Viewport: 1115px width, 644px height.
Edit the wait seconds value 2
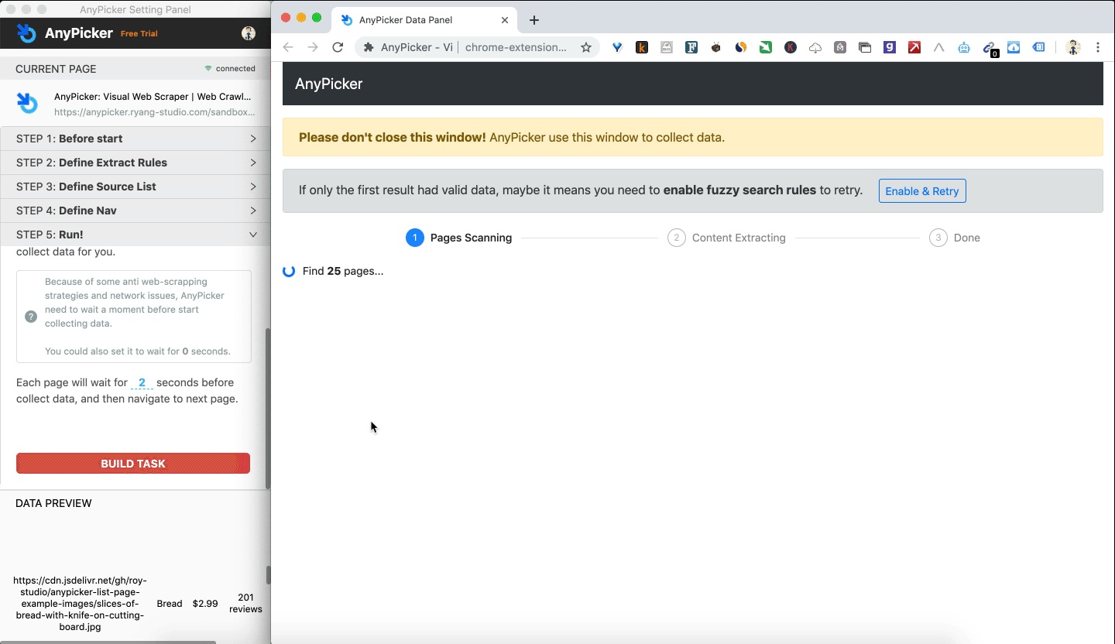click(x=142, y=382)
